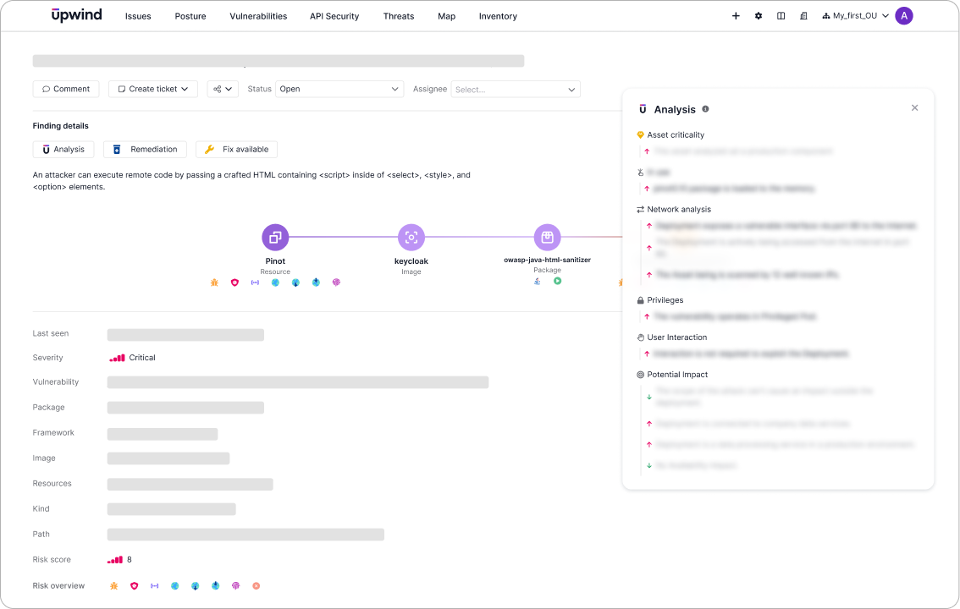This screenshot has width=960, height=609.
Task: Select the Pinot resource node icon
Action: 275,237
